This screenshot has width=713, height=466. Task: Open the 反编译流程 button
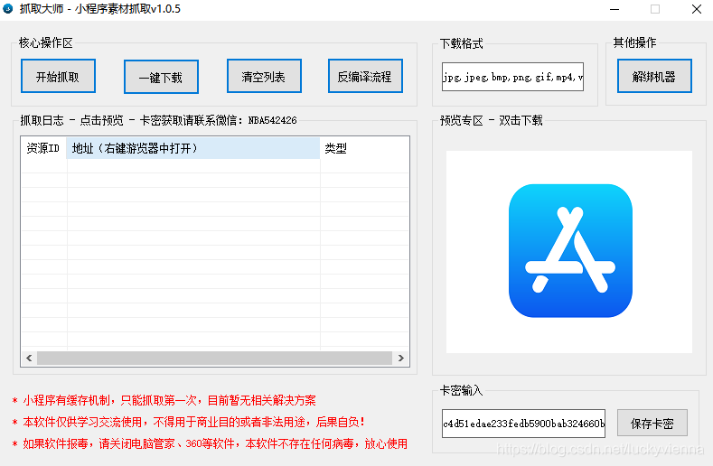(x=365, y=76)
